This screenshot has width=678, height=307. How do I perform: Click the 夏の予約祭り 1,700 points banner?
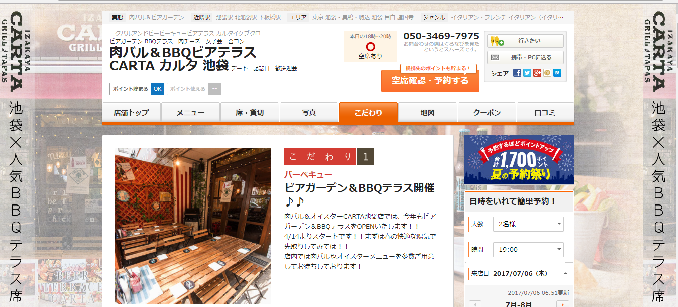click(x=519, y=160)
